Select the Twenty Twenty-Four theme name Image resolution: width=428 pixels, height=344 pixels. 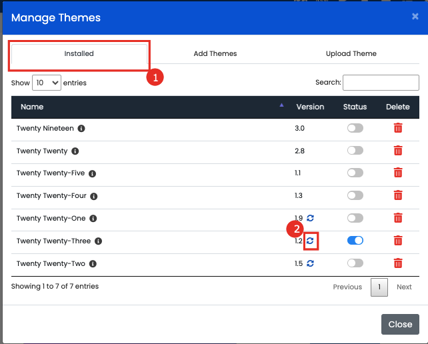click(x=51, y=196)
